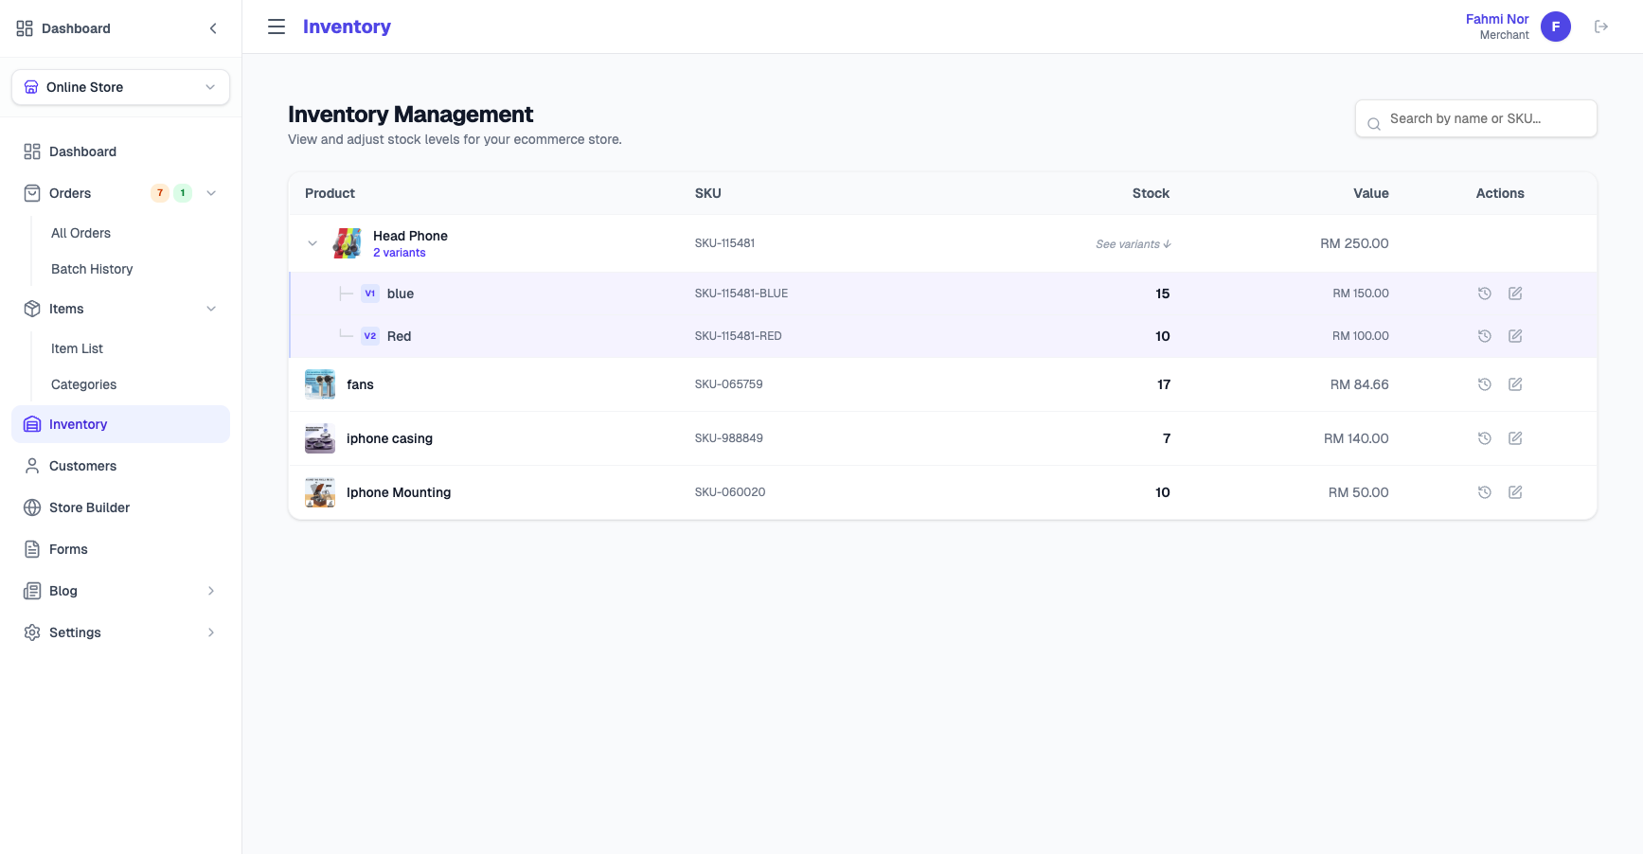Open Store Builder in sidebar

(89, 507)
